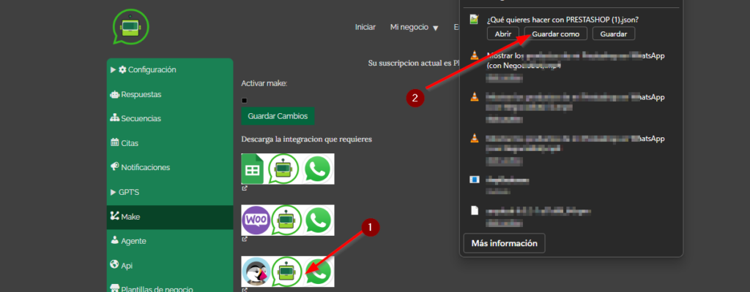Click external link icon under Google Sheets integration
The height and width of the screenshot is (292, 750).
(245, 188)
